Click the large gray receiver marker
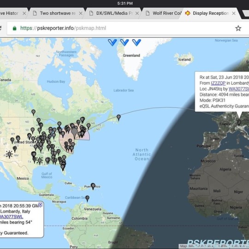Screen dimensions: 249x249 pos(74,133)
